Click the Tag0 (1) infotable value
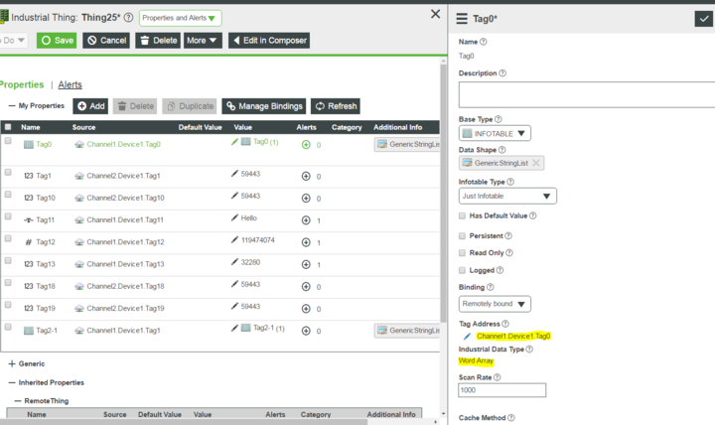 point(266,142)
